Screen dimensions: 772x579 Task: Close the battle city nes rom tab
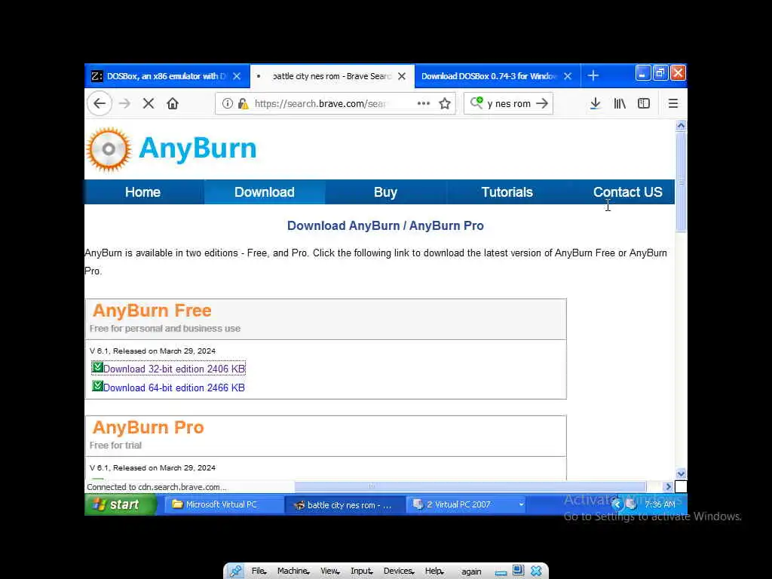pos(402,76)
